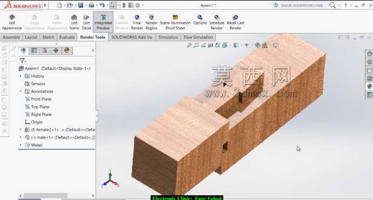373x200 pixels.
Task: Open the ConfigurationManager tab
Action: [x=45, y=50]
